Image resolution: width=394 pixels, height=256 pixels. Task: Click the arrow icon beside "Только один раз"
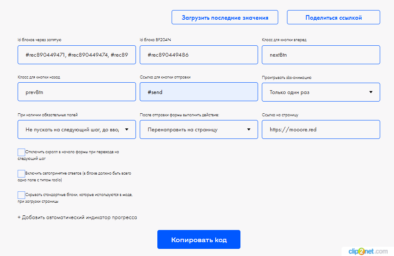(371, 92)
